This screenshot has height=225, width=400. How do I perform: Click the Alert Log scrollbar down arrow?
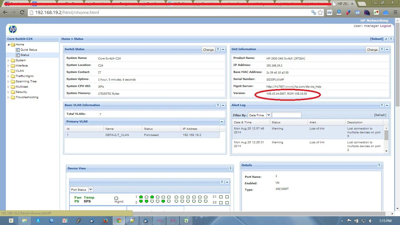tap(387, 151)
